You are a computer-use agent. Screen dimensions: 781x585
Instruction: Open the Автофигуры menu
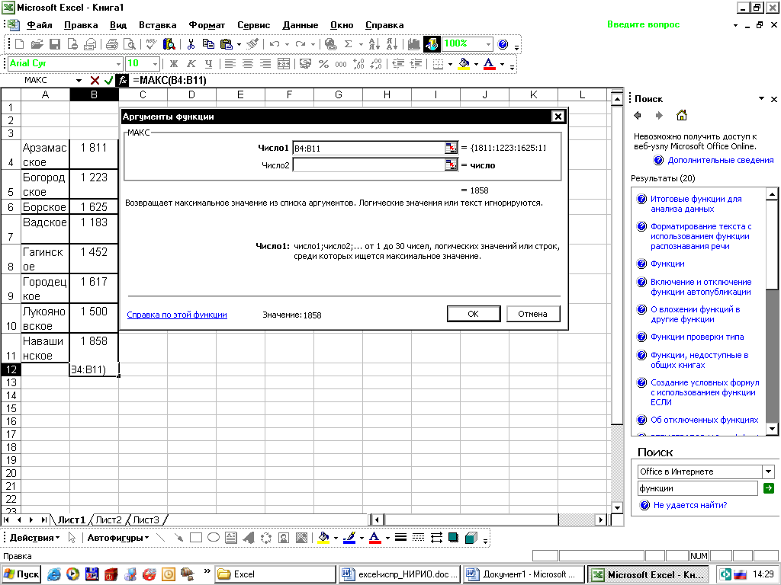coord(118,538)
